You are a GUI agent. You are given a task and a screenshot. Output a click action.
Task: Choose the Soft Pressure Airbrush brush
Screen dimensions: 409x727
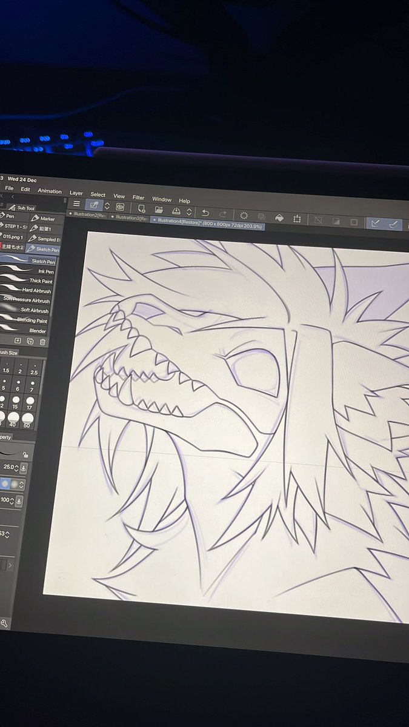[x=26, y=300]
